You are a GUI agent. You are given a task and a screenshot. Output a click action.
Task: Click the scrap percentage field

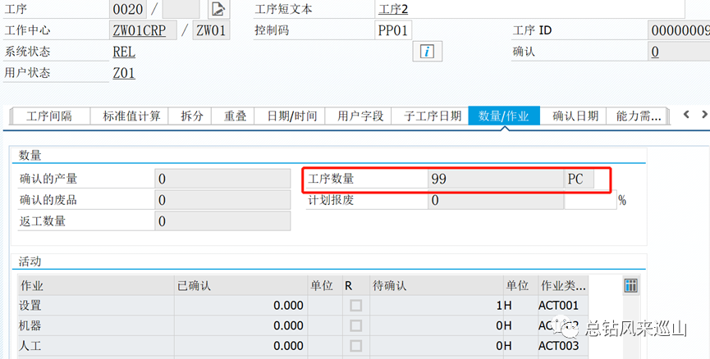tap(590, 200)
